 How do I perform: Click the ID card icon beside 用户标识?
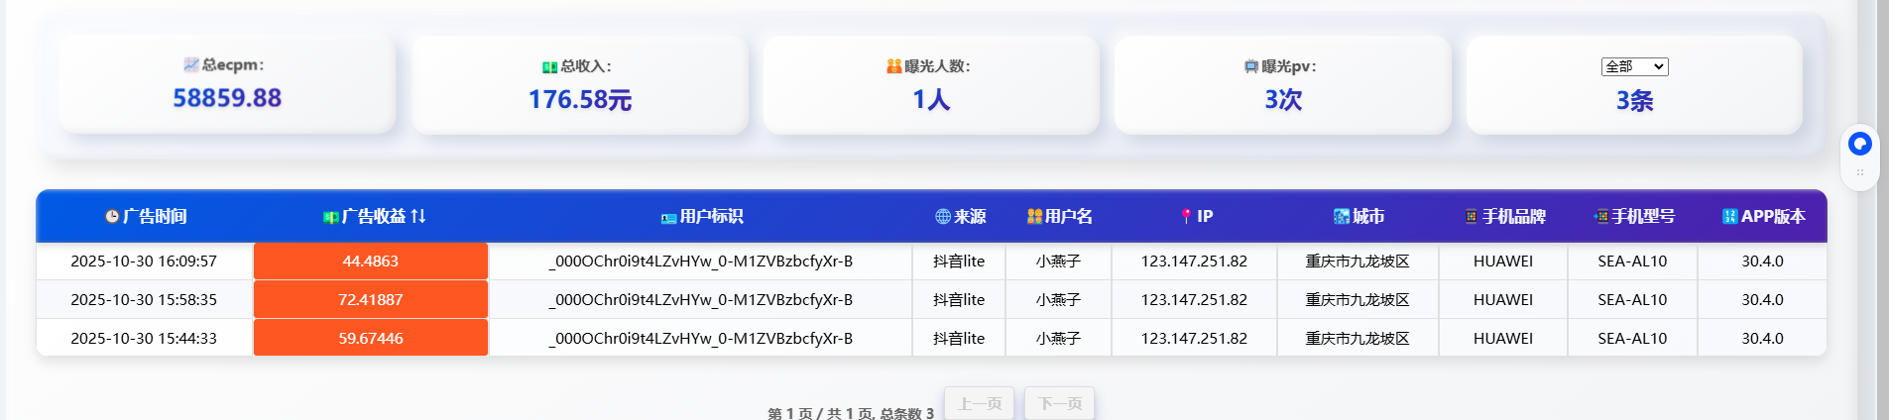click(x=668, y=218)
